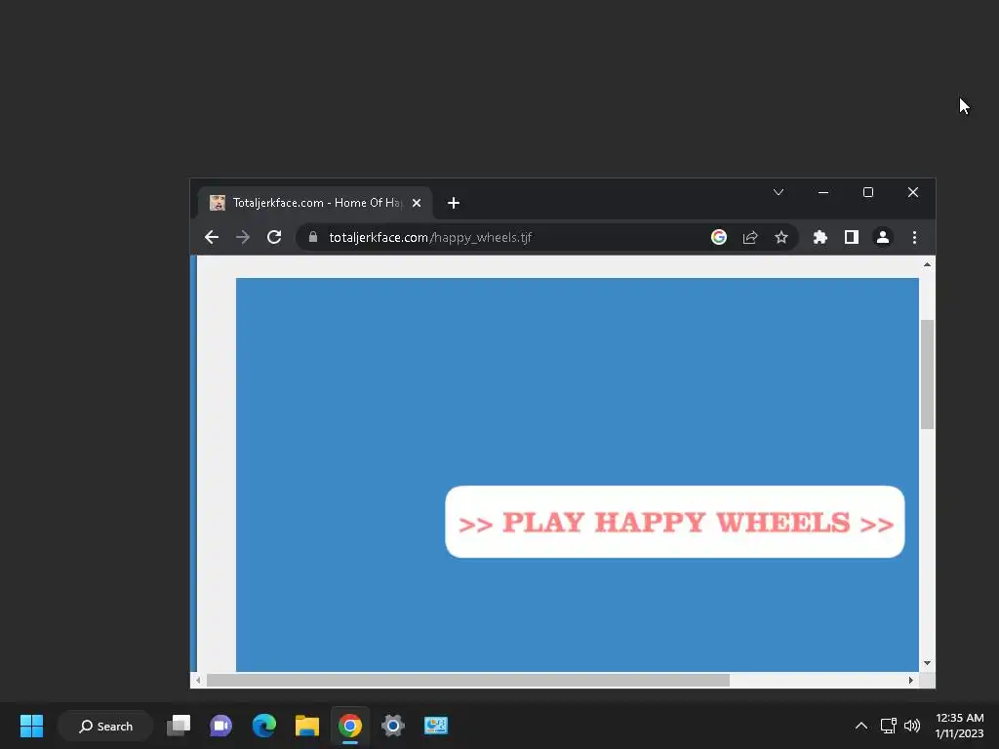Close the Totaljerkface.com tab
Viewport: 999px width, 749px height.
click(x=417, y=203)
